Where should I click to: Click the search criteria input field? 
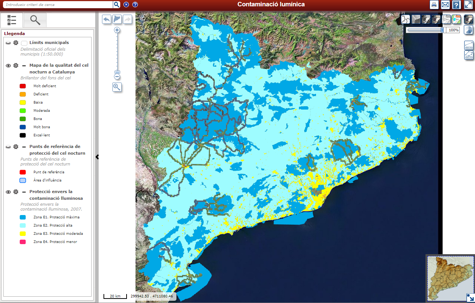pyautogui.click(x=58, y=4)
